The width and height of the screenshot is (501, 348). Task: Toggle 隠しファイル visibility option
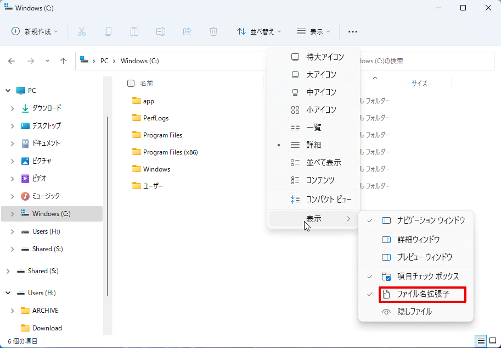pyautogui.click(x=416, y=311)
